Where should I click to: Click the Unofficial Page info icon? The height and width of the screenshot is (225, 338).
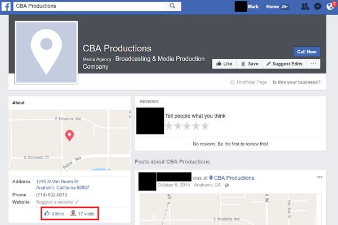(x=232, y=82)
